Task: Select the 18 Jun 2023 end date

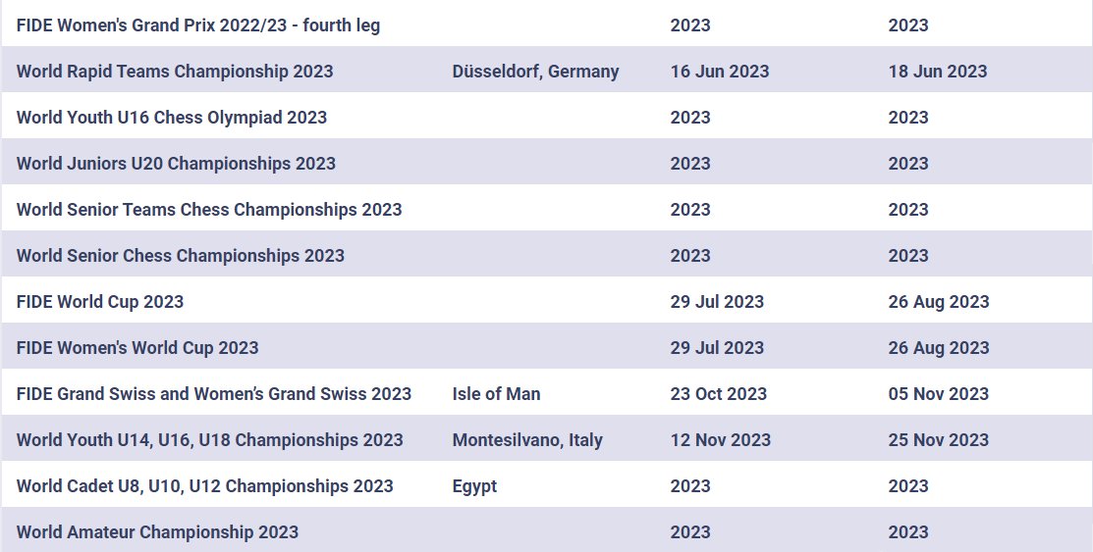Action: pyautogui.click(x=938, y=72)
